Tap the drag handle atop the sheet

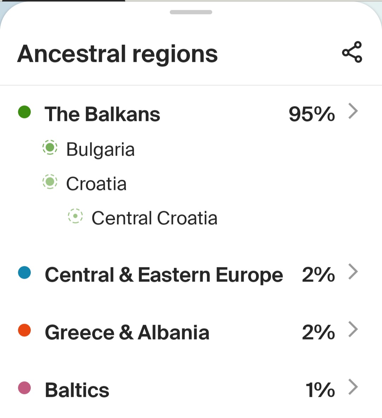click(x=191, y=12)
